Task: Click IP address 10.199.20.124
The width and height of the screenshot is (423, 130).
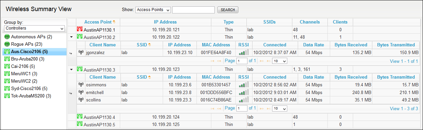Action: 166,117
